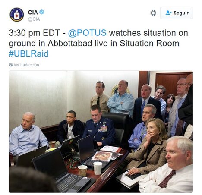Open the attached Situation Room photo
Image resolution: width=202 pixels, height=195 pixels.
tap(101, 132)
